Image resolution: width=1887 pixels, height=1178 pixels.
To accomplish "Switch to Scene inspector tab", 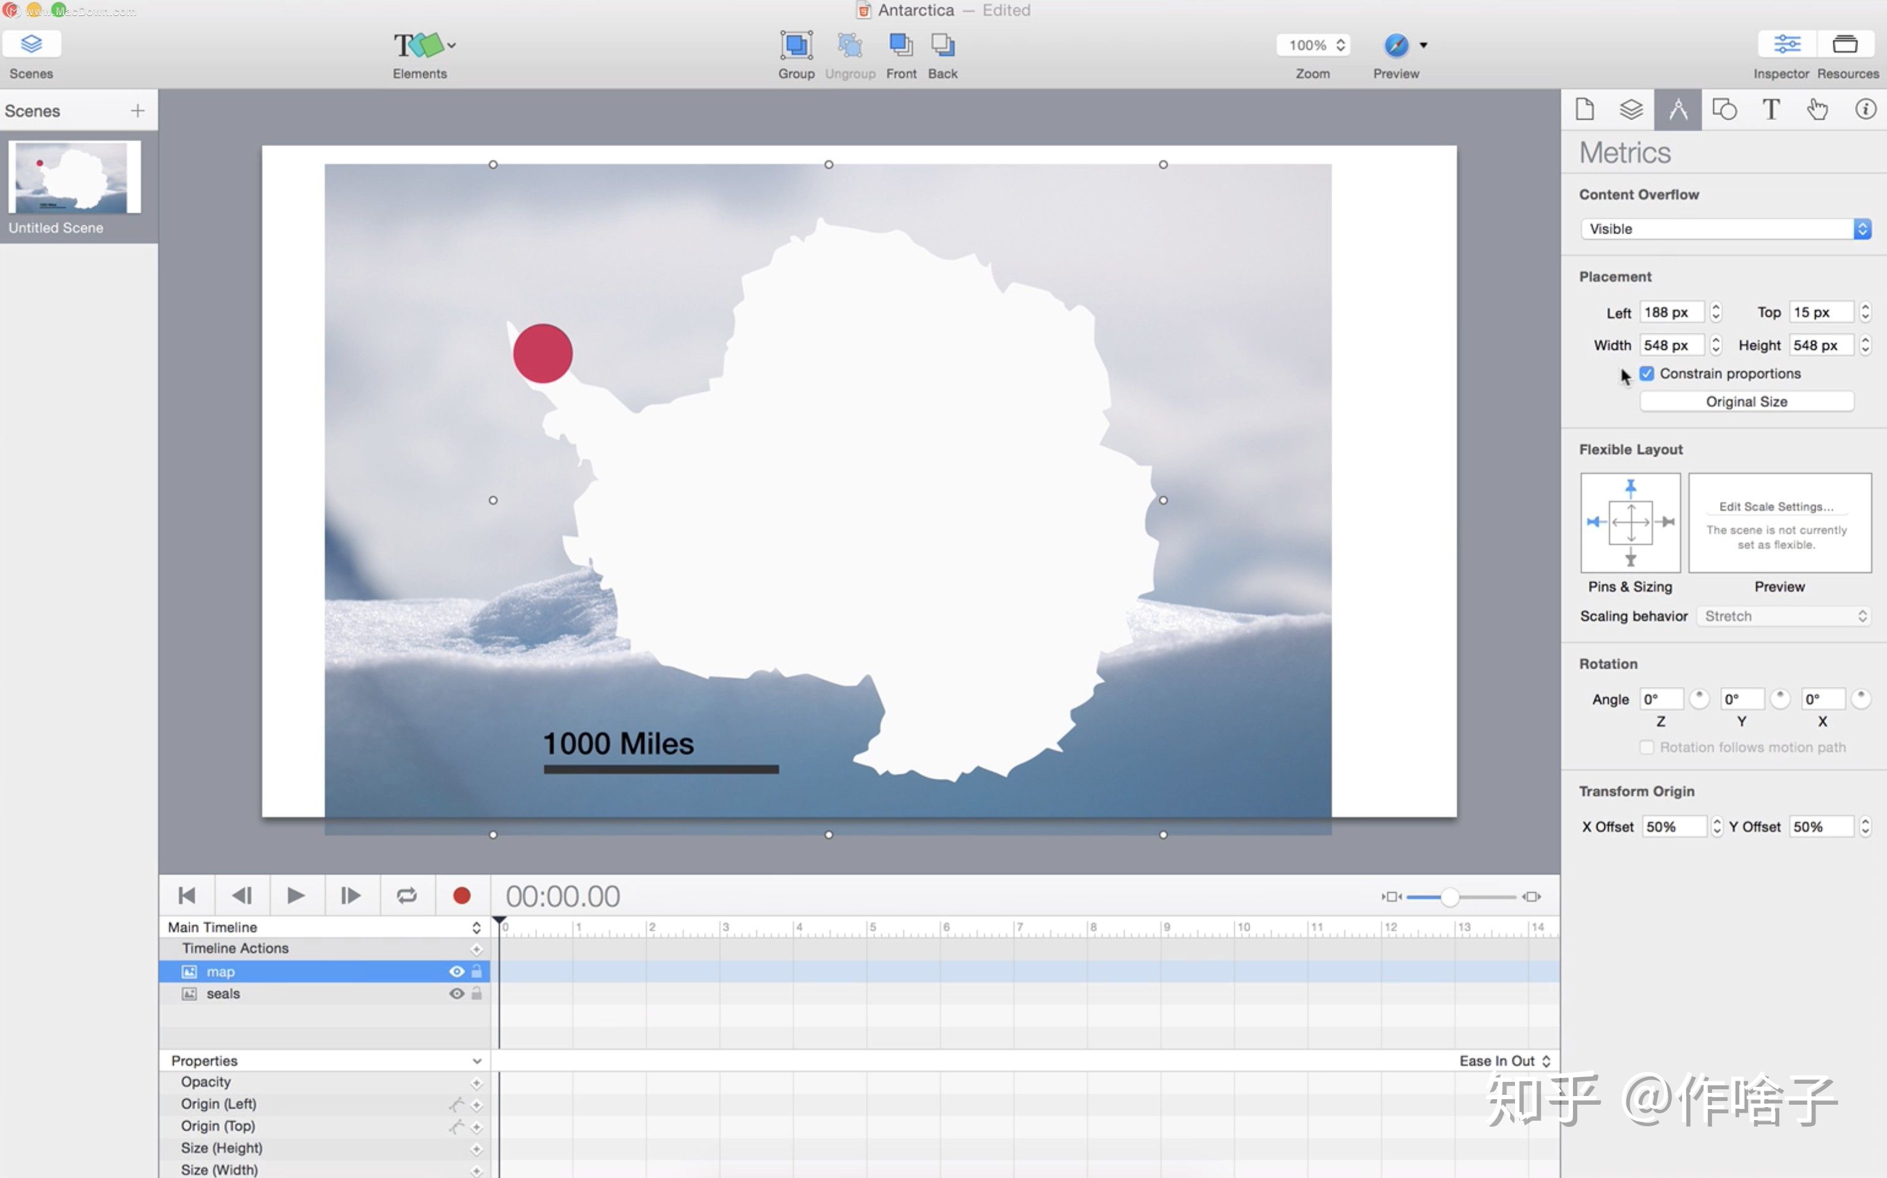I will tap(1631, 109).
